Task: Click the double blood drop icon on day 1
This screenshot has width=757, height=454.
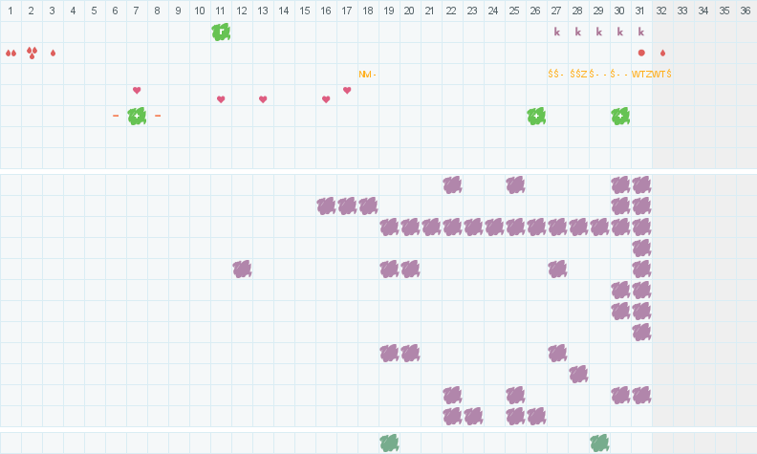Action: [x=11, y=53]
